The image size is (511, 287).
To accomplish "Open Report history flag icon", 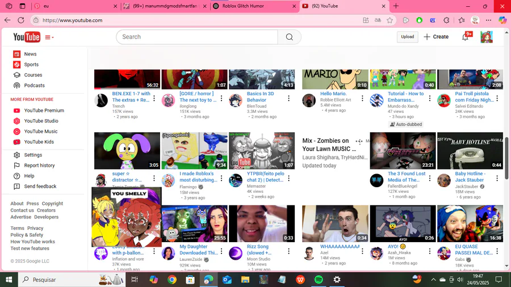I will point(16,165).
